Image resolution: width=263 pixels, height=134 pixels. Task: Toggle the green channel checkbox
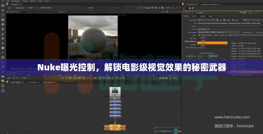pos(224,20)
